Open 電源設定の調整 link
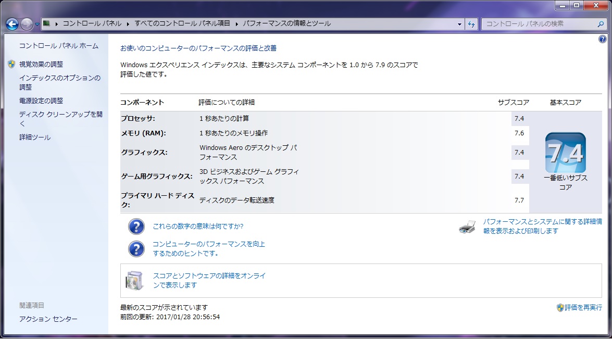This screenshot has width=612, height=339. [41, 101]
